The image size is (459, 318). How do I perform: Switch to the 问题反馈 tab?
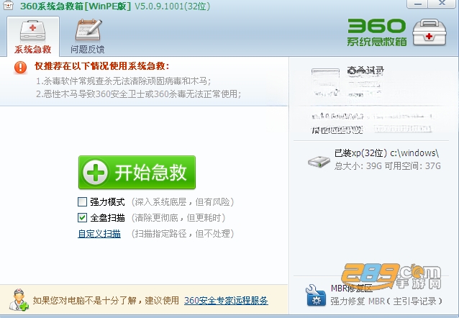88,37
